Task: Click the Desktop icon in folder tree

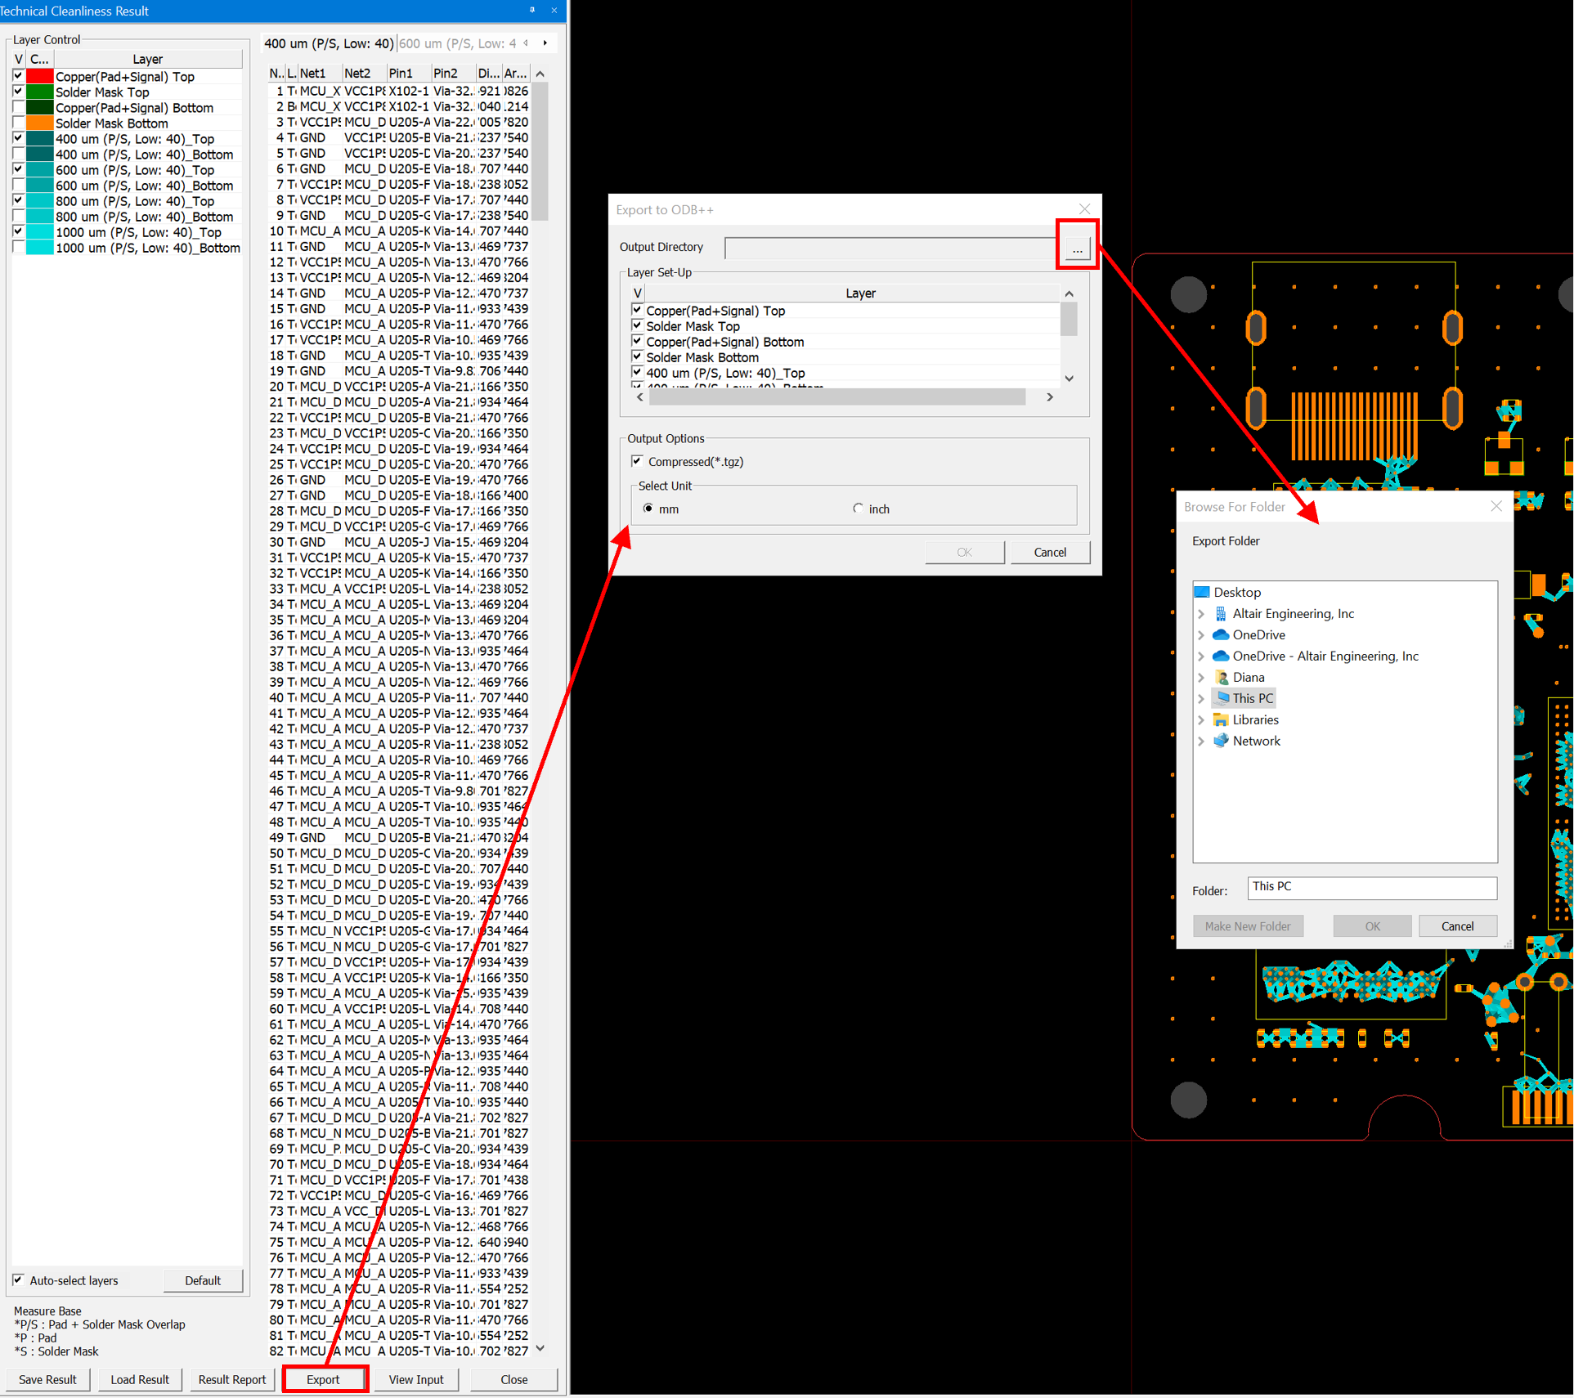Action: click(x=1201, y=593)
